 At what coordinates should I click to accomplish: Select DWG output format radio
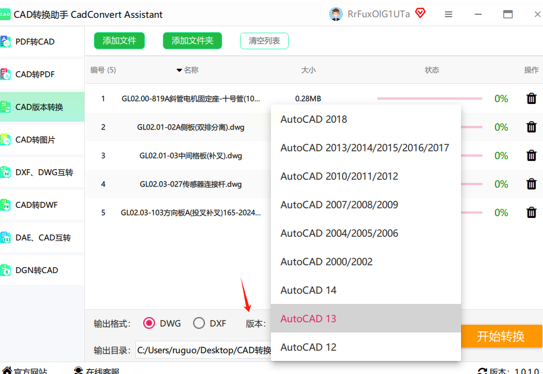(149, 323)
